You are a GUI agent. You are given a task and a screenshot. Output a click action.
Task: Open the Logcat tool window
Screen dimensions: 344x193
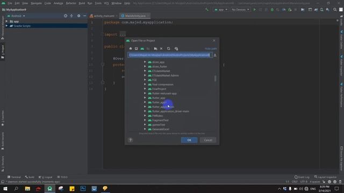pos(45,177)
